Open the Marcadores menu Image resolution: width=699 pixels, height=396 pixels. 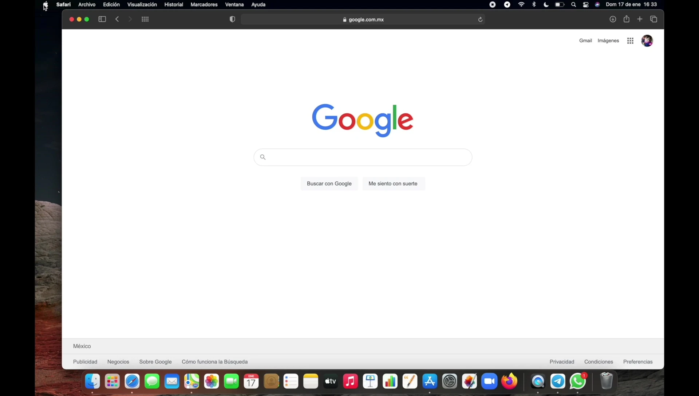(204, 4)
